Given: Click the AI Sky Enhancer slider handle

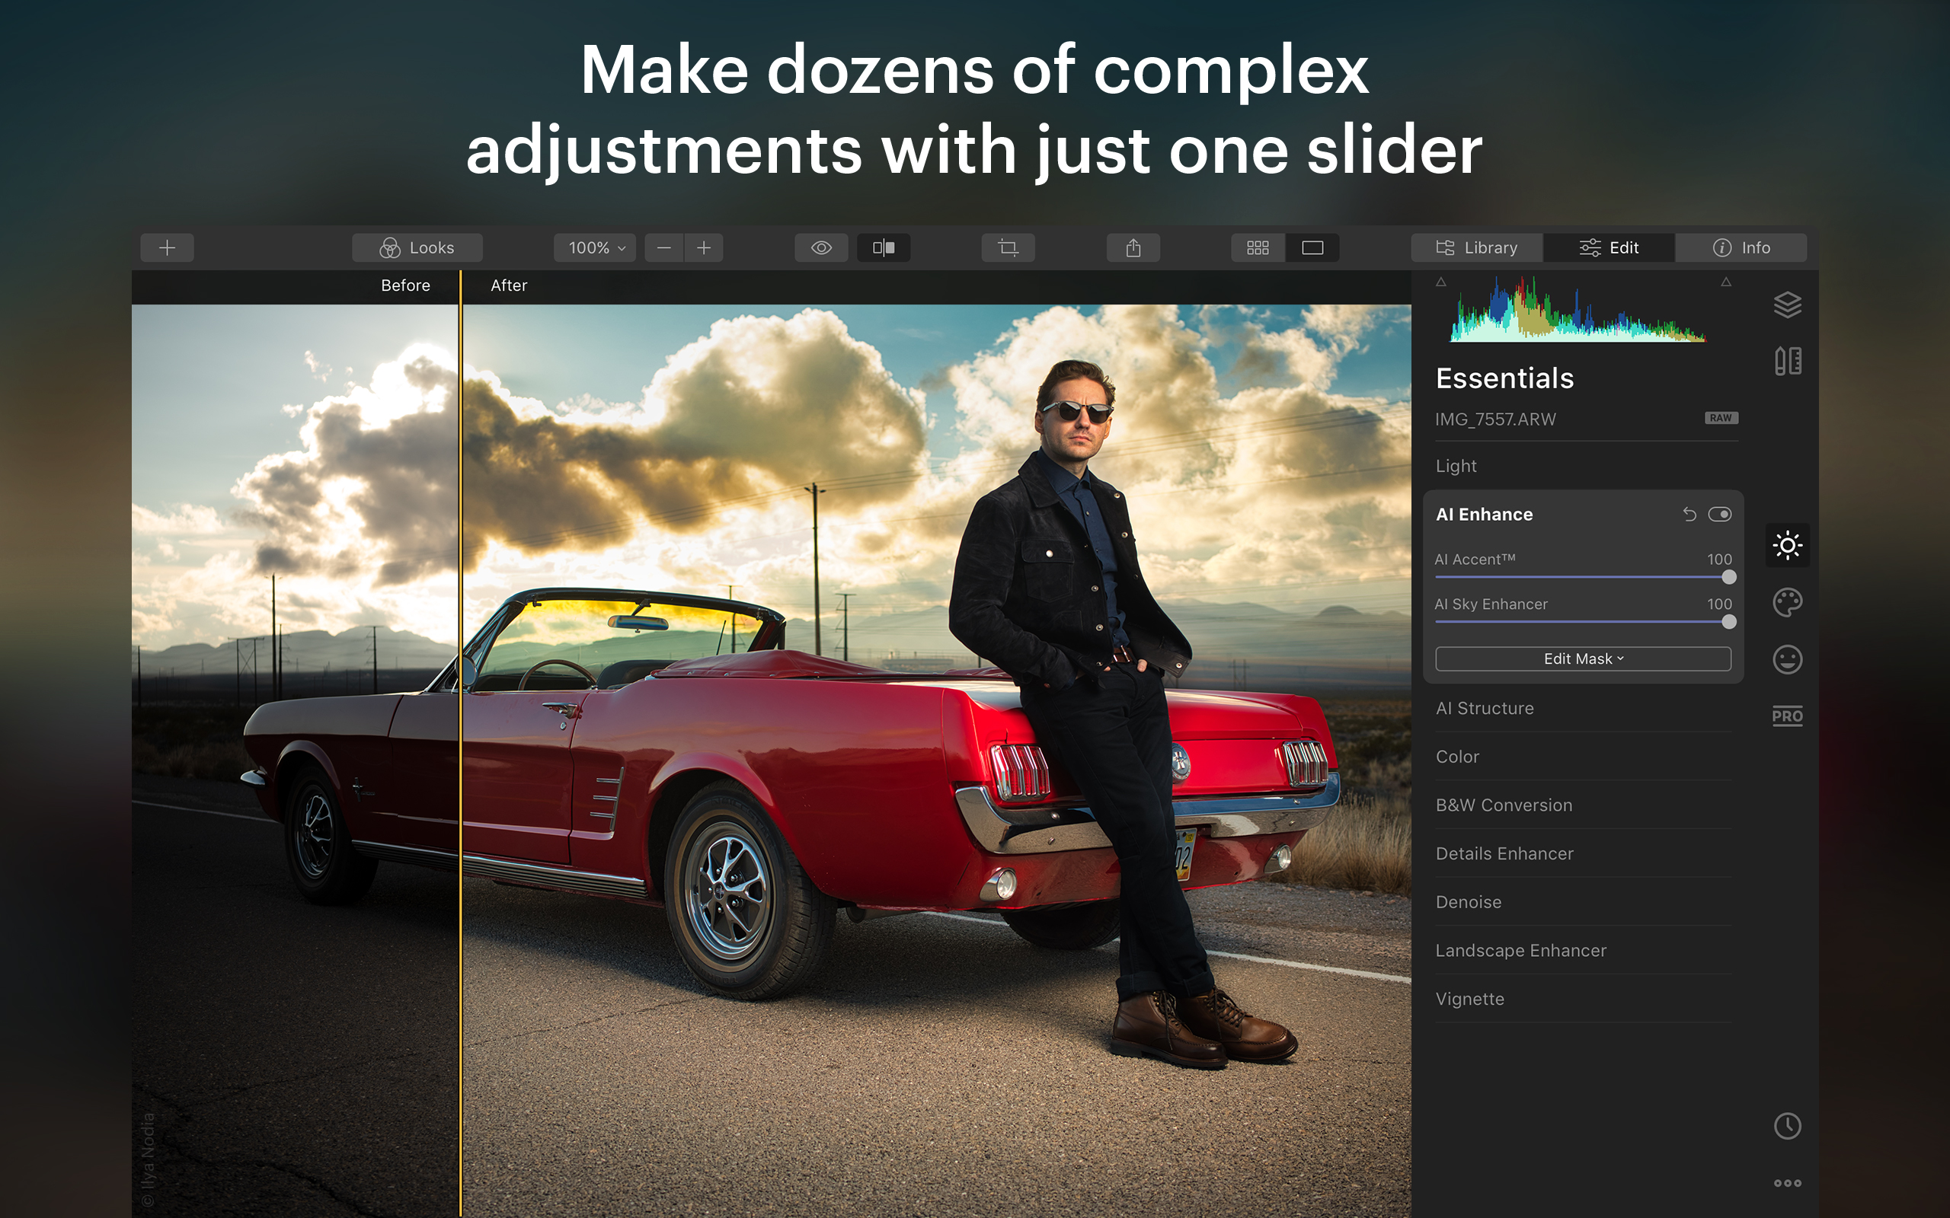Looking at the screenshot, I should point(1728,622).
